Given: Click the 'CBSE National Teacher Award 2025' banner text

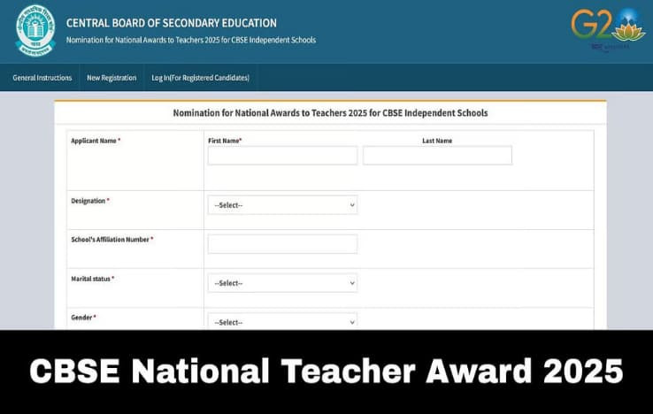Looking at the screenshot, I should point(326,371).
